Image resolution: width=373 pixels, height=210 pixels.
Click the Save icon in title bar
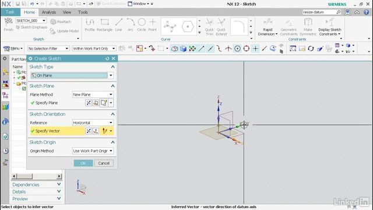pos(18,4)
